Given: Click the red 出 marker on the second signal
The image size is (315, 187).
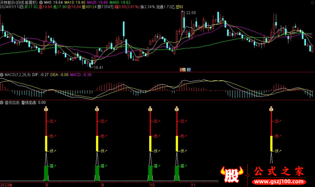Looking at the screenshot, I should [x=103, y=121].
